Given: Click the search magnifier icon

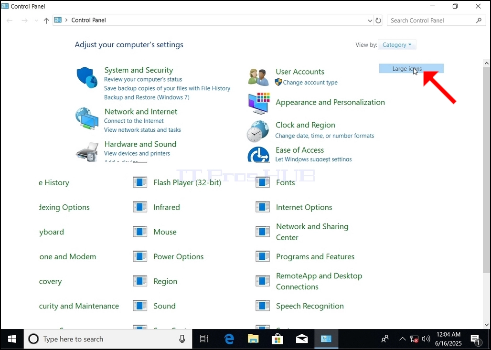Looking at the screenshot, I should pos(479,21).
